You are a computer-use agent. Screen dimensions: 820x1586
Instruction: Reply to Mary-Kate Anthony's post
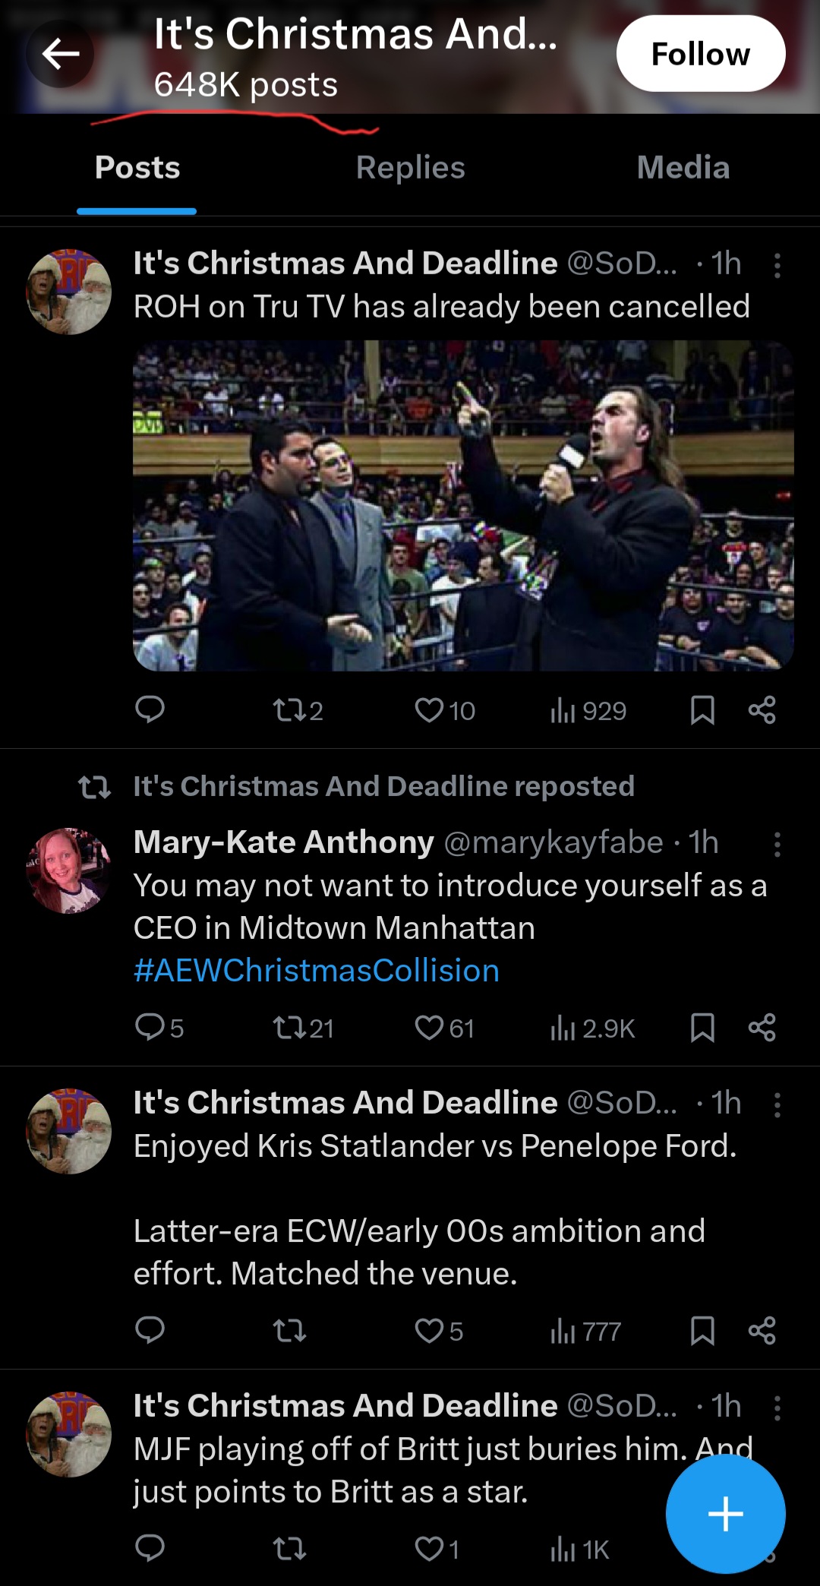tap(150, 1028)
